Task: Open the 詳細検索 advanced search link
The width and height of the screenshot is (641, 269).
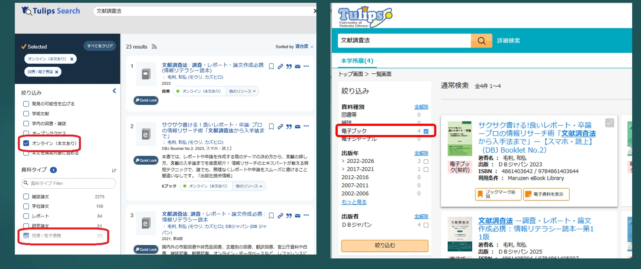Action: click(x=508, y=41)
